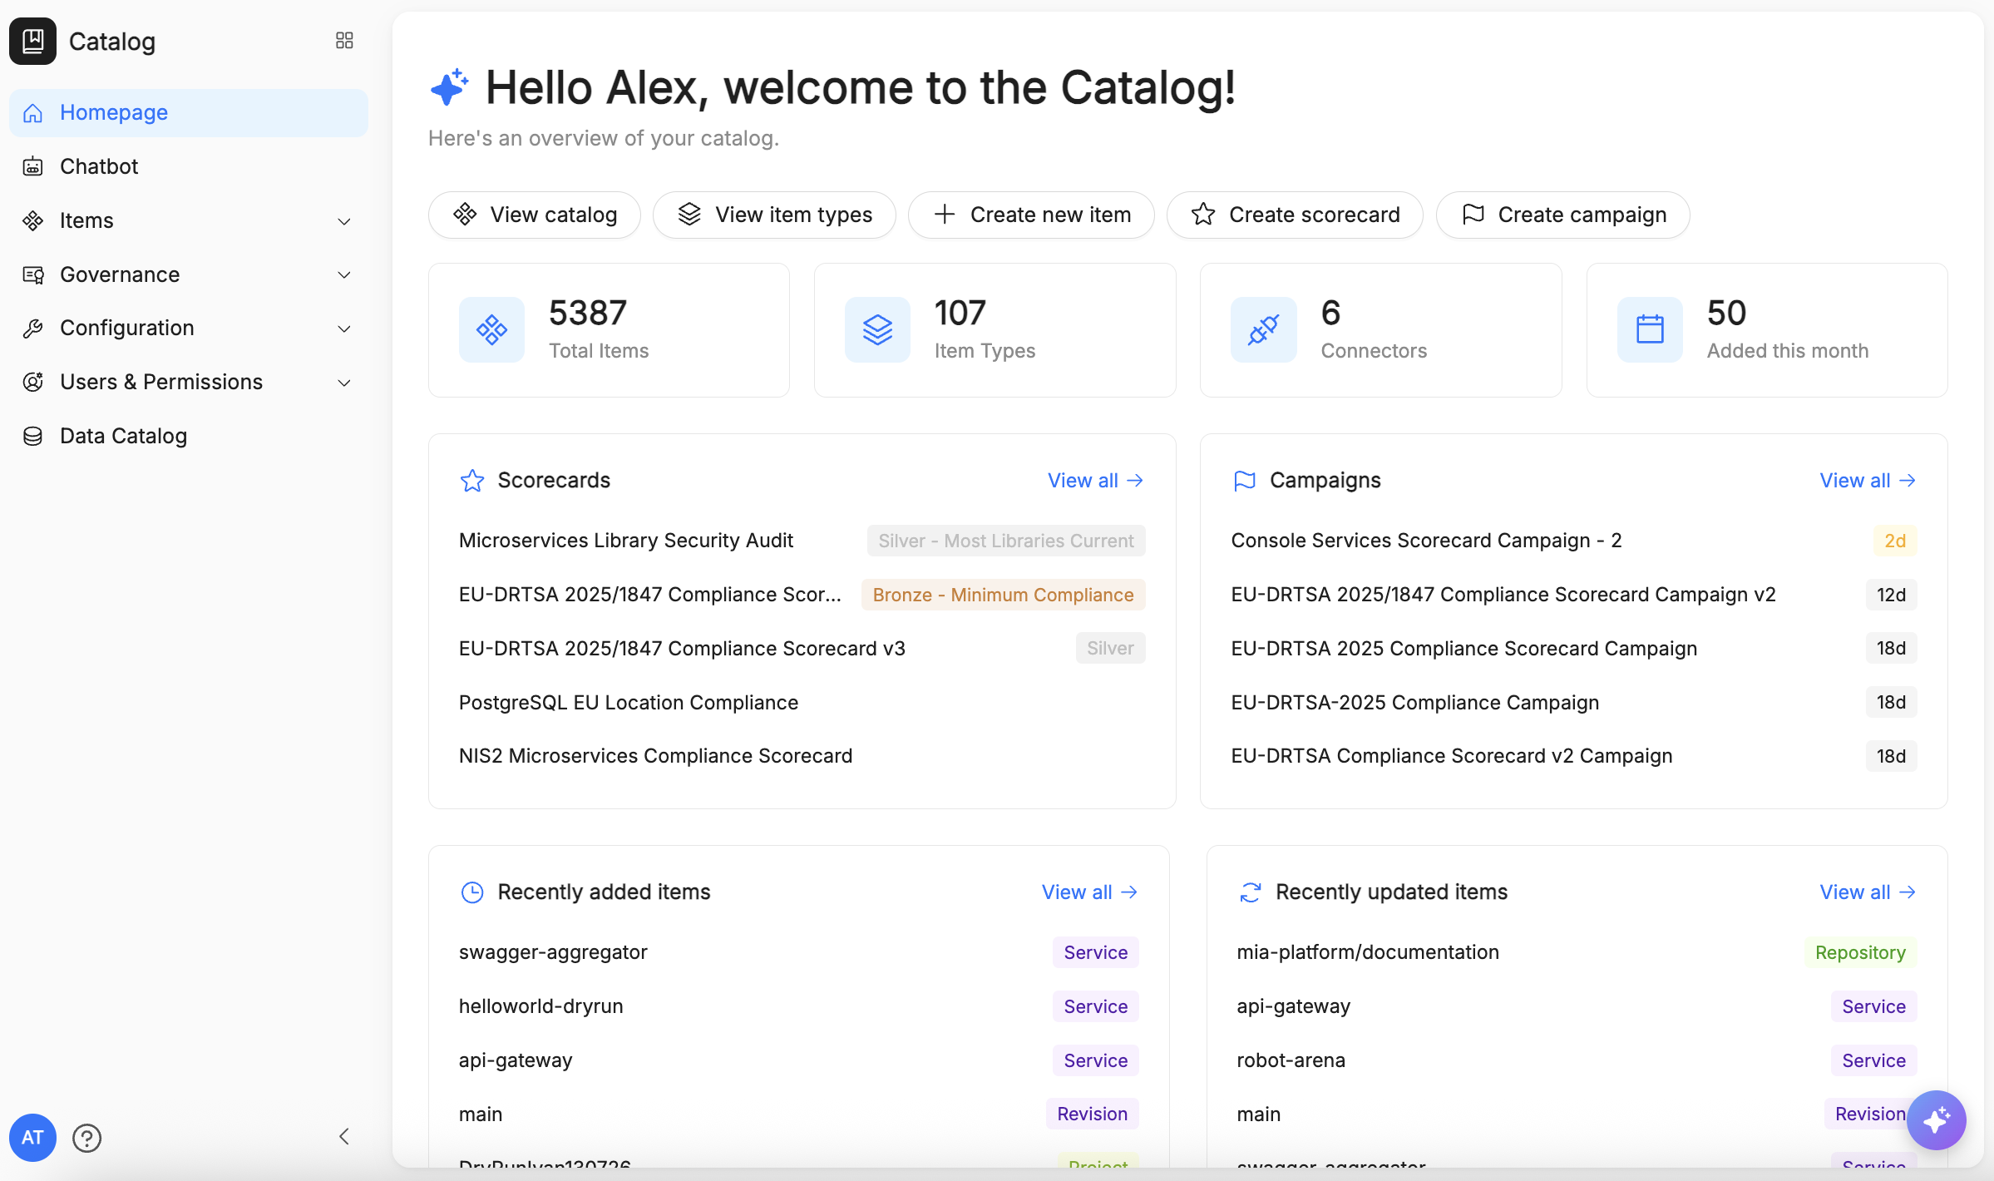Click the Create scorecard button

(1295, 215)
